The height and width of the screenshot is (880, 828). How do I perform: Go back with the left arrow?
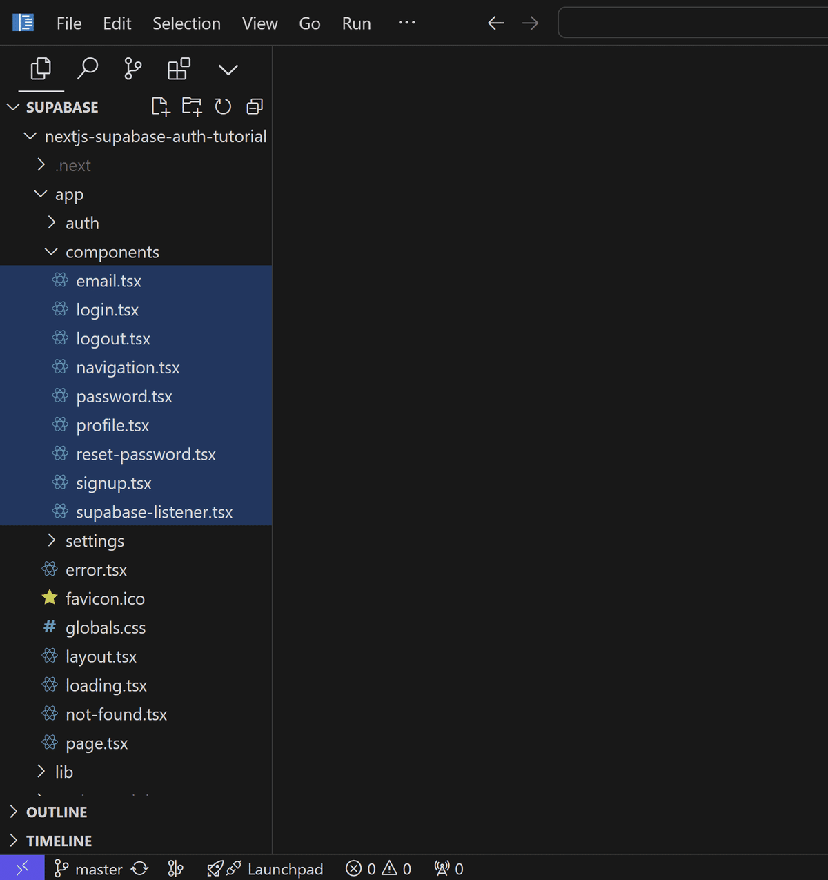495,23
